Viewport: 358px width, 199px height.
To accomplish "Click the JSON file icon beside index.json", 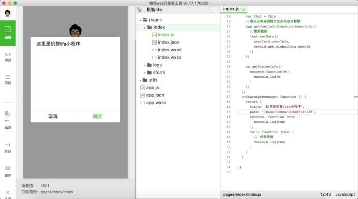I will click(x=154, y=42).
